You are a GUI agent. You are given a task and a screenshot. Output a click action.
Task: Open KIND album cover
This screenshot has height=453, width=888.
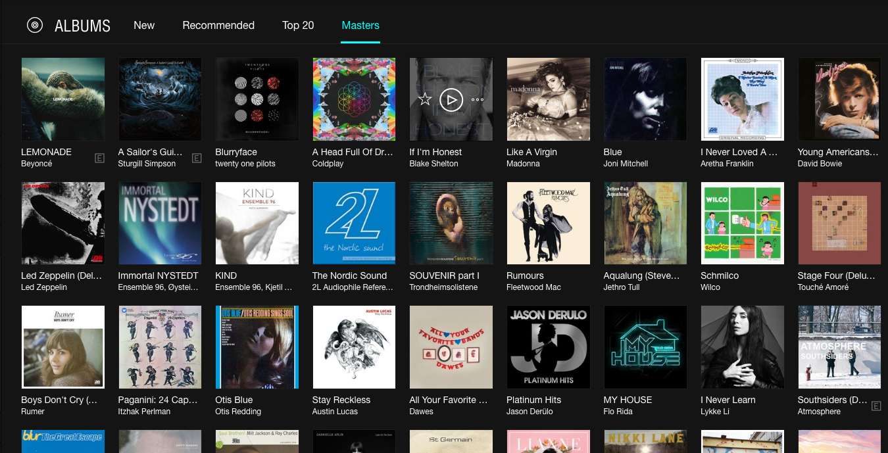pos(257,224)
